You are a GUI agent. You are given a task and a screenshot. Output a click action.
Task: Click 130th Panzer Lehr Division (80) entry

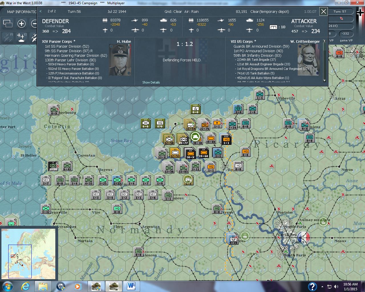[70, 60]
